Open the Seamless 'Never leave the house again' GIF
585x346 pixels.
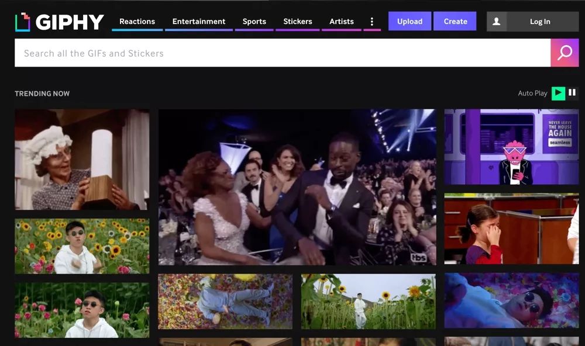click(x=511, y=147)
